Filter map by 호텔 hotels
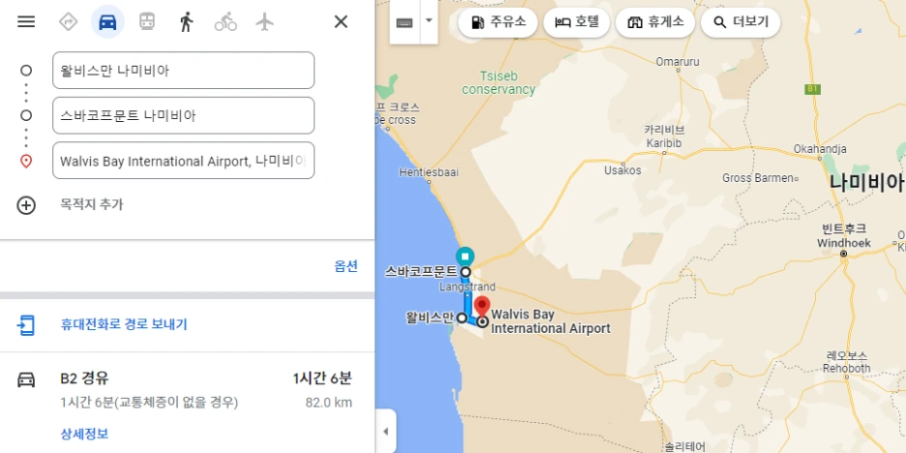 click(x=577, y=22)
